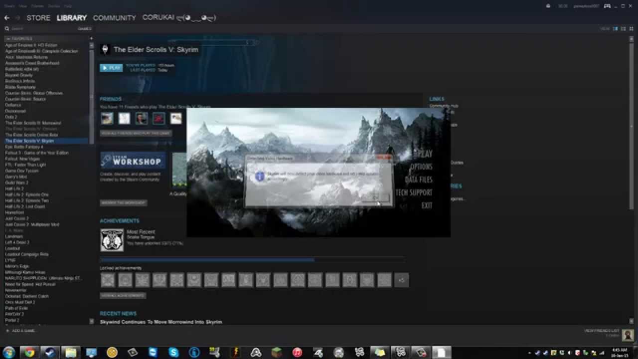638x359 pixels.
Task: Open the GAMES filter dropdown by search
Action: (85, 29)
